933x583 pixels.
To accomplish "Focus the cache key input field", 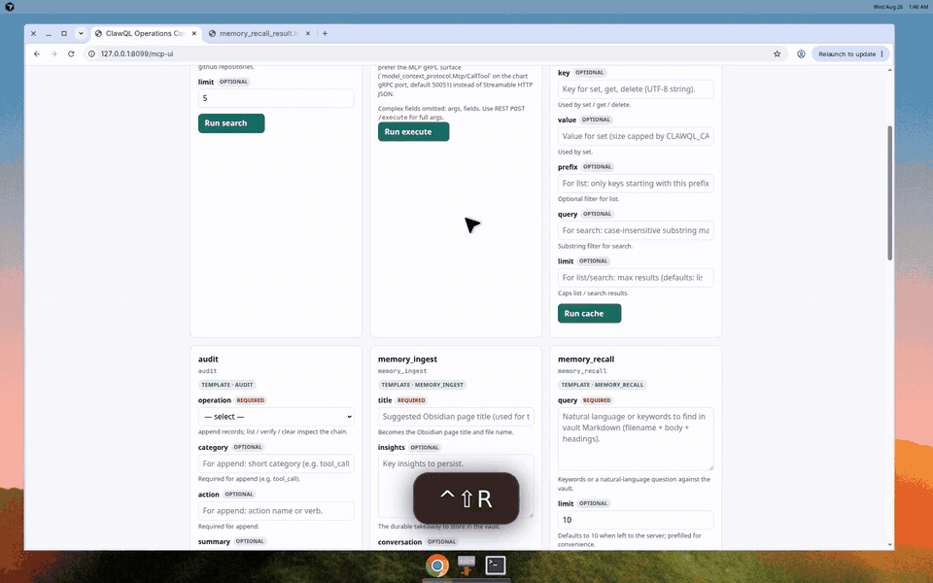I will [636, 88].
